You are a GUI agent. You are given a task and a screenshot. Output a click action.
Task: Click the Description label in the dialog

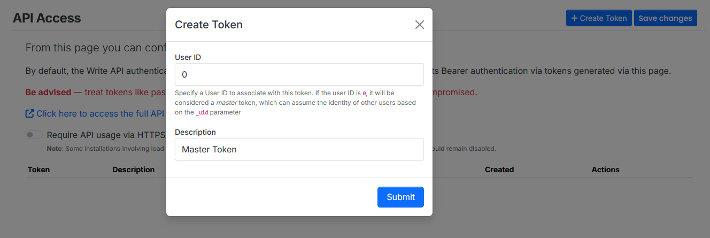195,132
